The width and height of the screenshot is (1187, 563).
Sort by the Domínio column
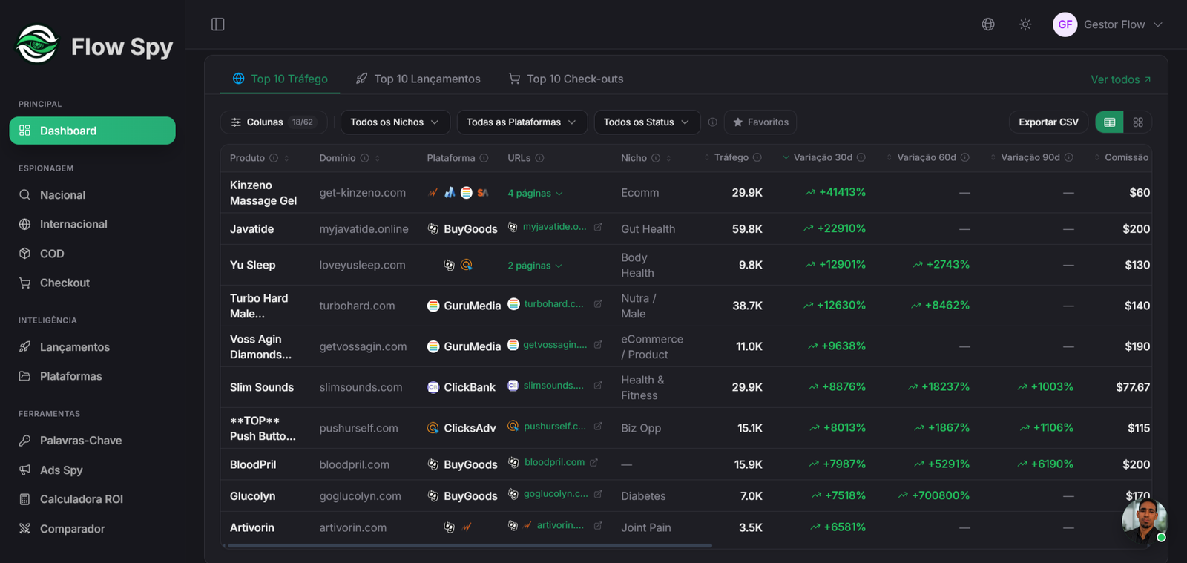coord(377,158)
